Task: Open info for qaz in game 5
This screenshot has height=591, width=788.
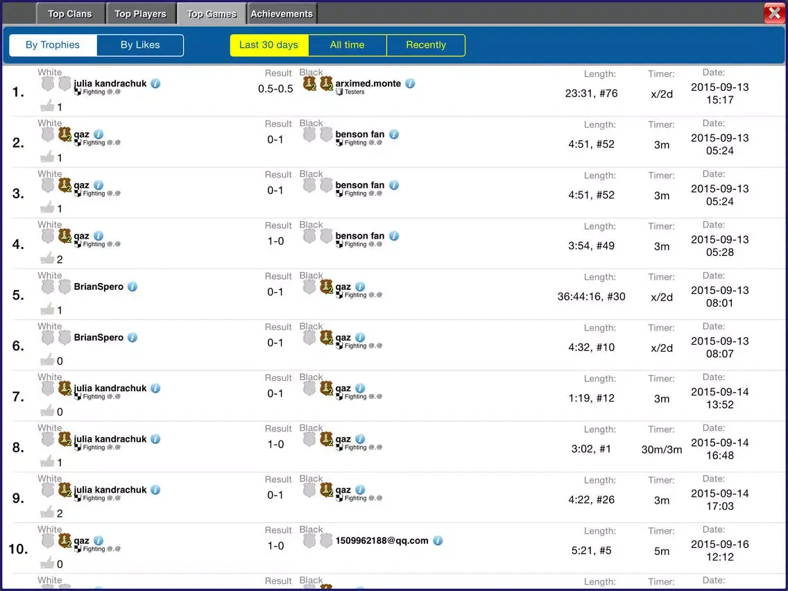Action: coord(360,286)
